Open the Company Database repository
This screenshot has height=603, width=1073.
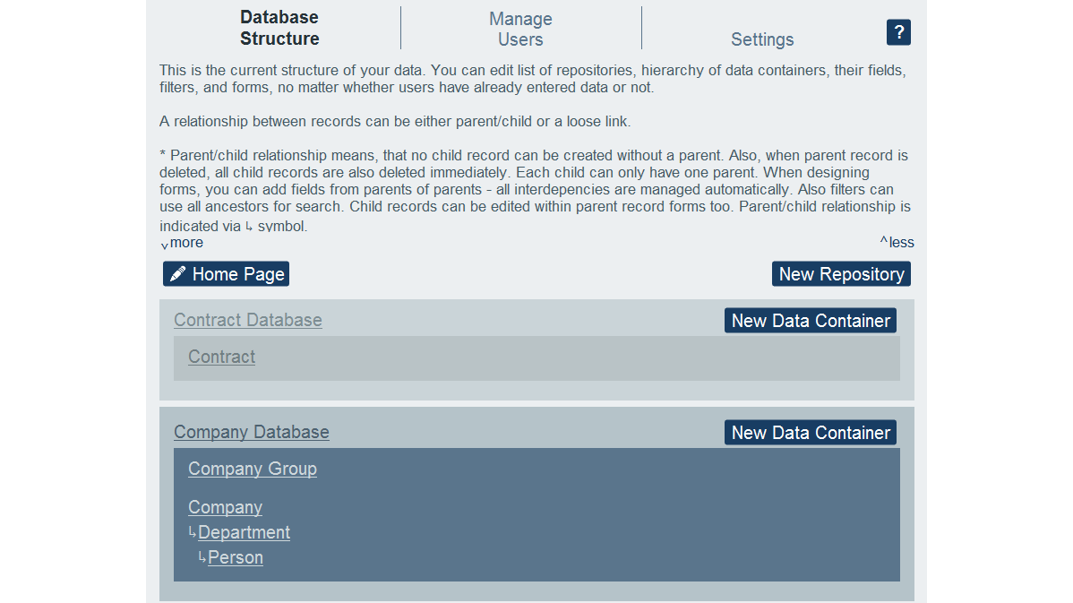251,432
